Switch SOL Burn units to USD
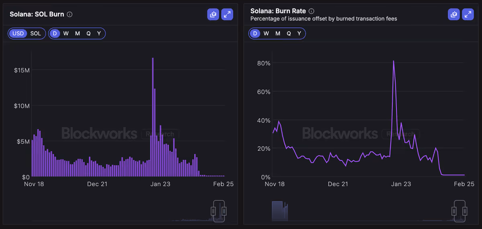Viewport: 482px width, 229px height. click(18, 33)
